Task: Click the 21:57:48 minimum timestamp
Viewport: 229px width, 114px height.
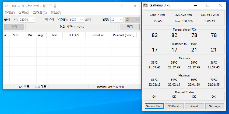Action: click(154, 67)
